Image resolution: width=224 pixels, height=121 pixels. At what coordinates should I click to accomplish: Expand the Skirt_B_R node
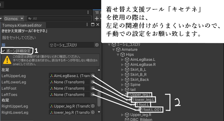pyautogui.click(x=122, y=75)
